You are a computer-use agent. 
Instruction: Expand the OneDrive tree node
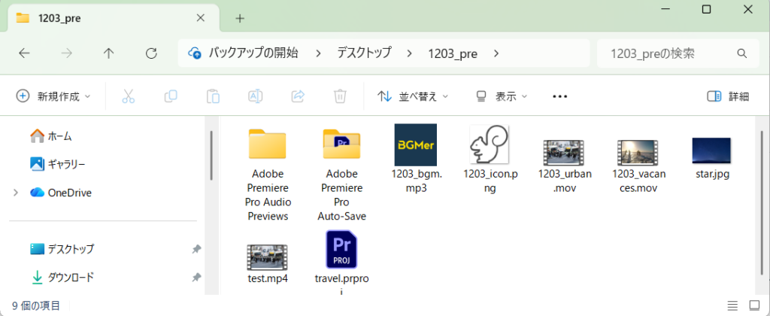click(x=16, y=193)
